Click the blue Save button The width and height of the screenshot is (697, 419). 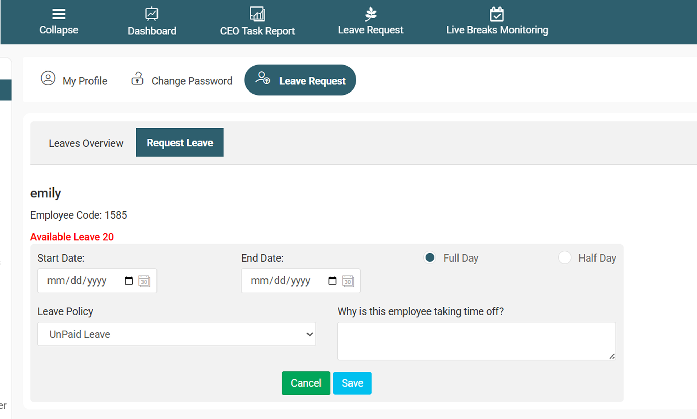click(352, 383)
